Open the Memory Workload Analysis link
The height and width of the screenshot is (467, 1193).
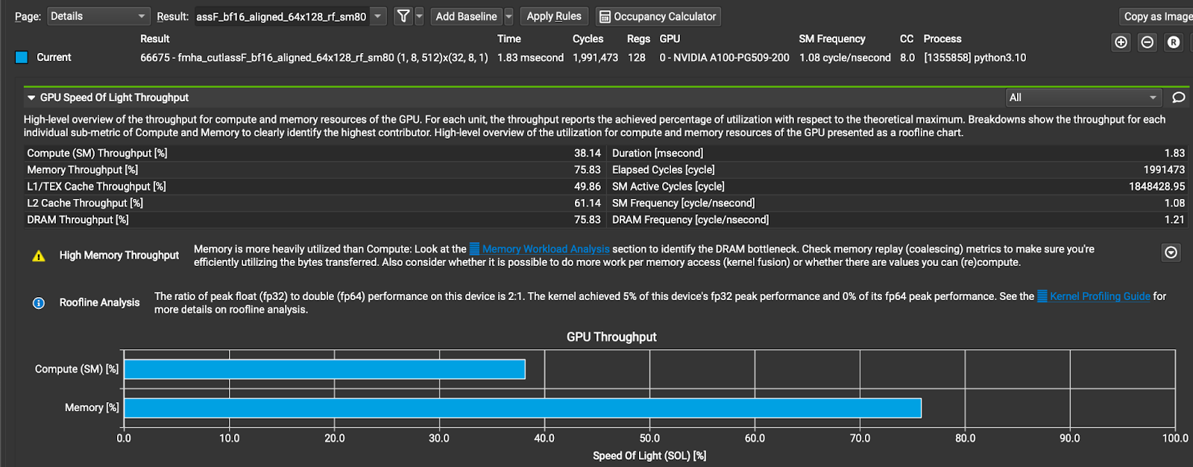coord(545,250)
